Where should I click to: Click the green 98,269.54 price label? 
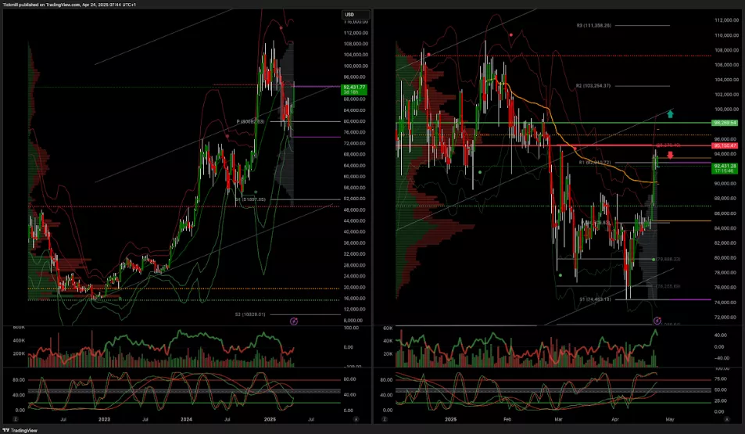(724, 123)
